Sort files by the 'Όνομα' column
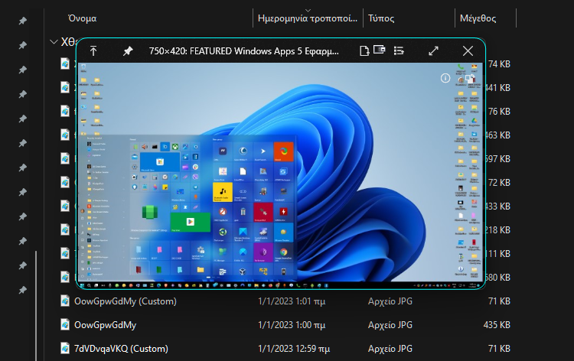This screenshot has width=574, height=361. click(x=82, y=18)
